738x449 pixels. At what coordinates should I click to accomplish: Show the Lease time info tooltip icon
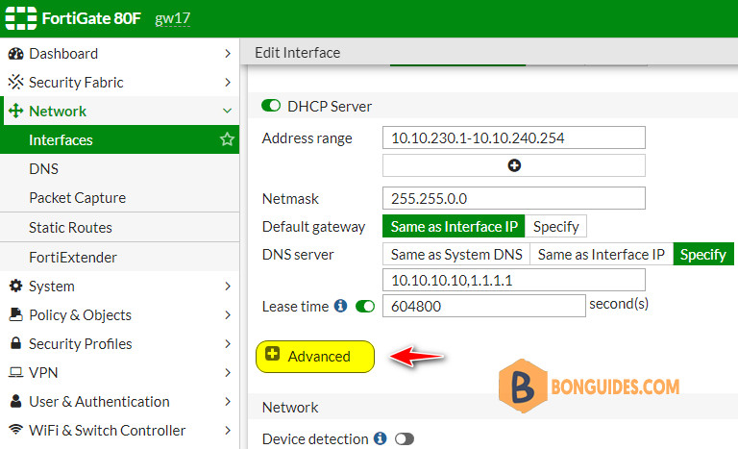coord(340,306)
